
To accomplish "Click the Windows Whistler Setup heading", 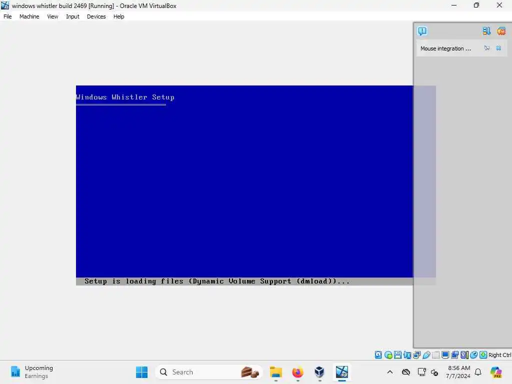I will [125, 97].
